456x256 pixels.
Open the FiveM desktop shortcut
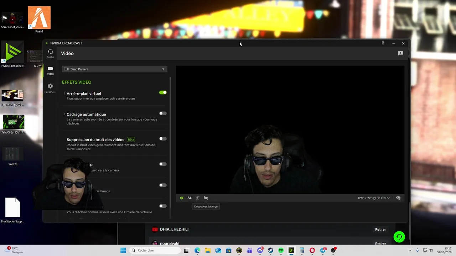[39, 20]
